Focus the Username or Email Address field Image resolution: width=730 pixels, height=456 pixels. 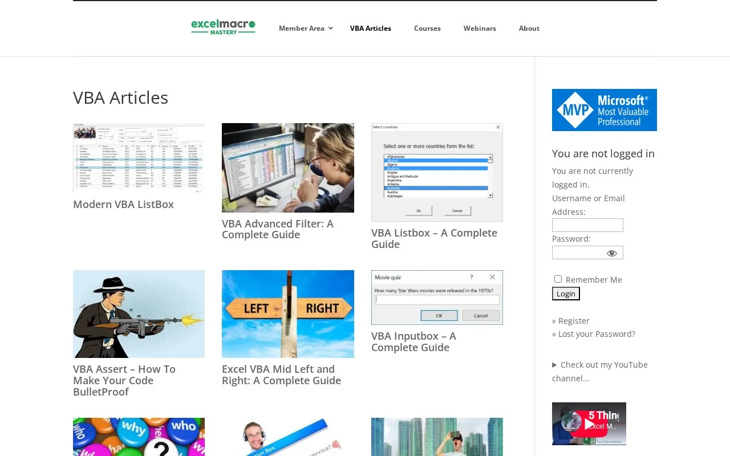pos(587,225)
